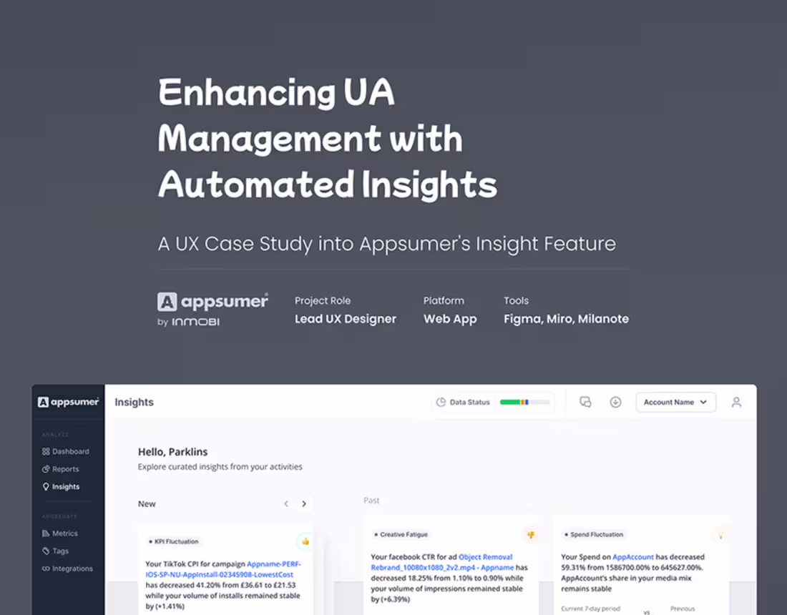
Task: Click the Data Status clock icon
Action: [442, 402]
